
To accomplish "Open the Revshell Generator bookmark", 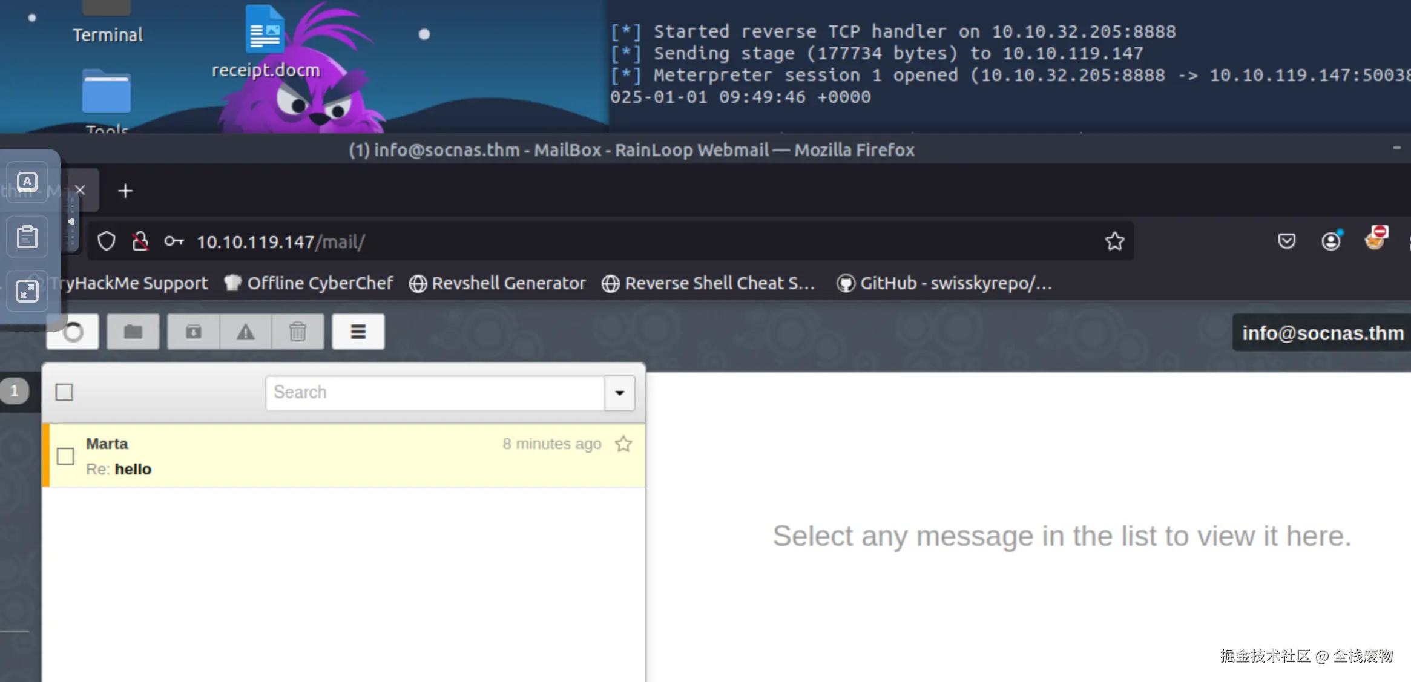I will [498, 283].
